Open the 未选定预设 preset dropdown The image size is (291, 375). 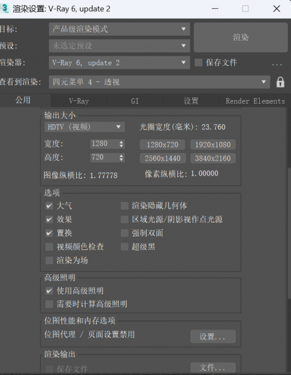(x=119, y=46)
